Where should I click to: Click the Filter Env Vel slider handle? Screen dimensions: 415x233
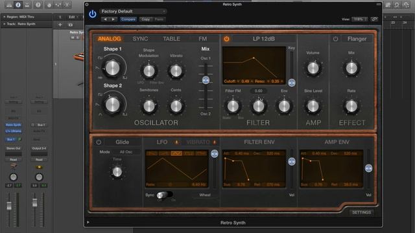point(292,161)
